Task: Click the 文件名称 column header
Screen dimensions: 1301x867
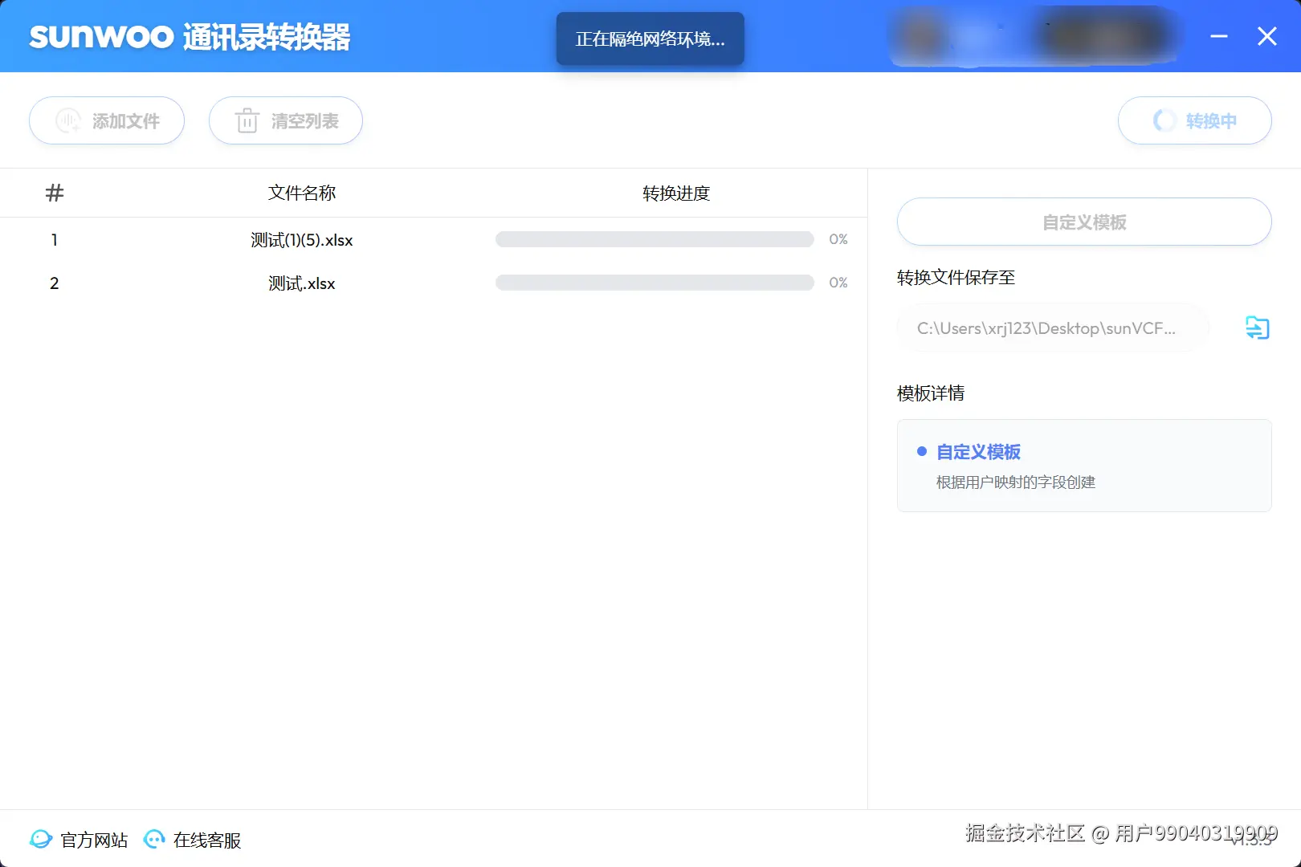Action: pyautogui.click(x=302, y=193)
